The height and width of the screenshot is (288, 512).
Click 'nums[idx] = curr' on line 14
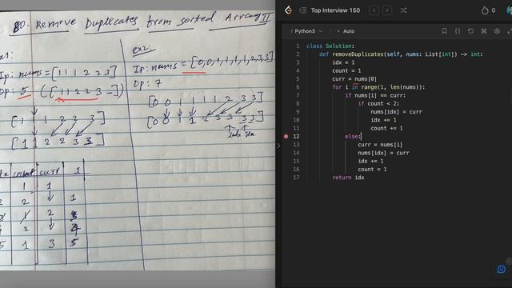coord(383,153)
